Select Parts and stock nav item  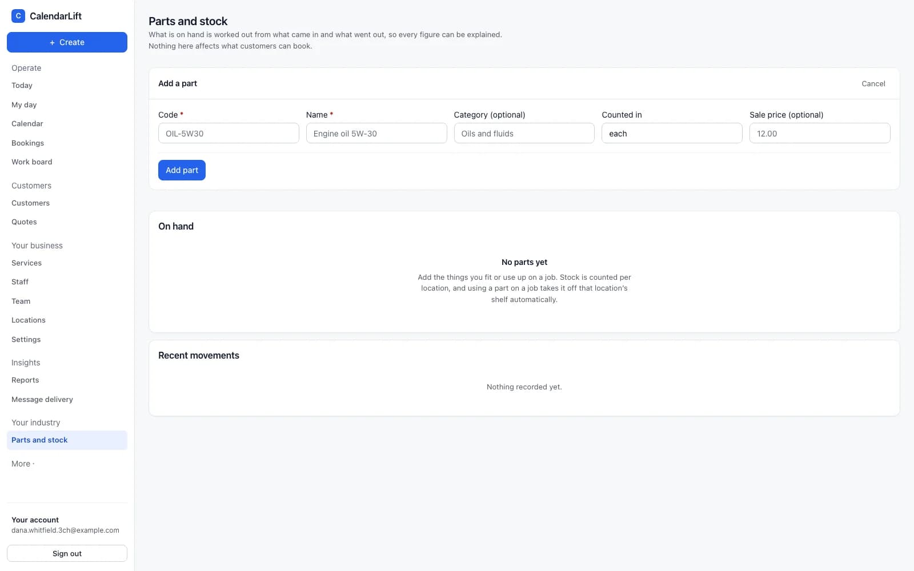point(67,440)
